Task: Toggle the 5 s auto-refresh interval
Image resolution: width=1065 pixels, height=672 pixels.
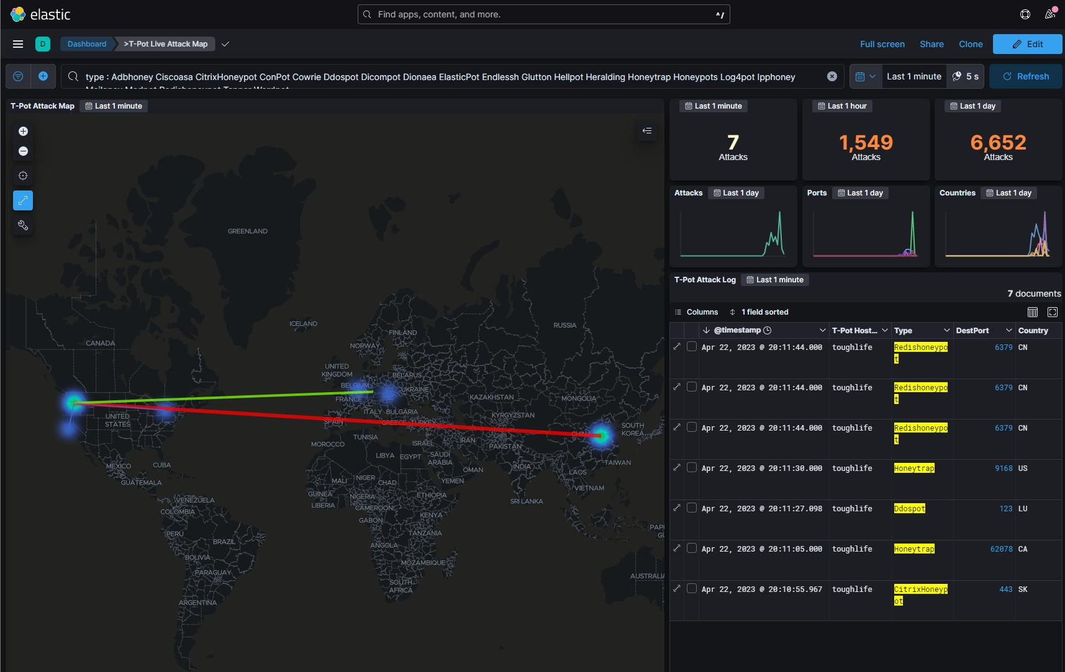Action: 966,76
